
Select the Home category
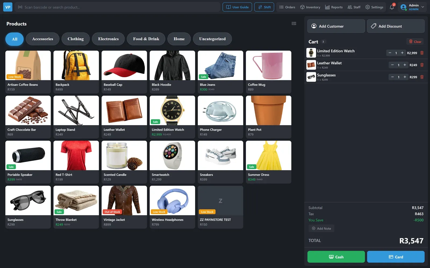coord(179,39)
